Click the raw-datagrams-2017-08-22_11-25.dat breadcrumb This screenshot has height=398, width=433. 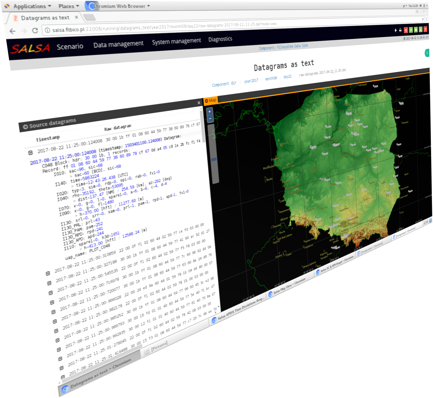tap(322, 72)
